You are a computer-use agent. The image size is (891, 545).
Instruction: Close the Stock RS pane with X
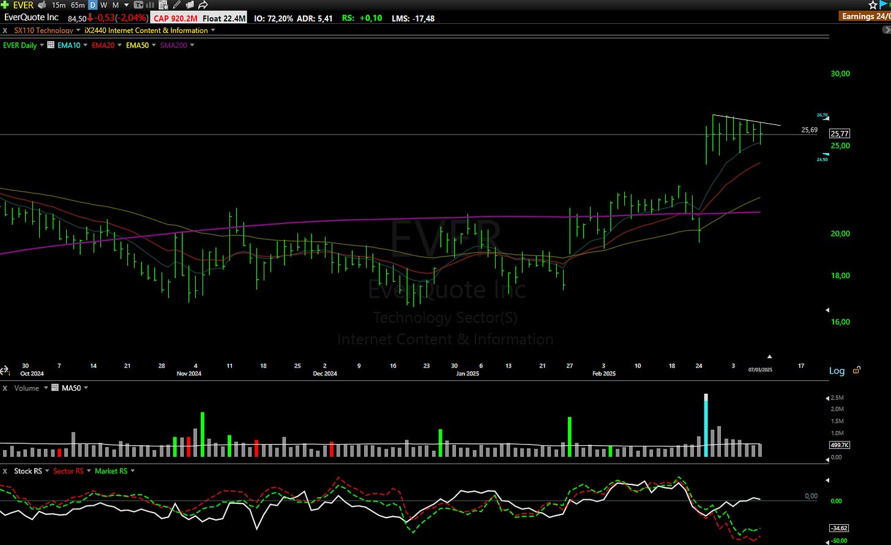[x=5, y=471]
